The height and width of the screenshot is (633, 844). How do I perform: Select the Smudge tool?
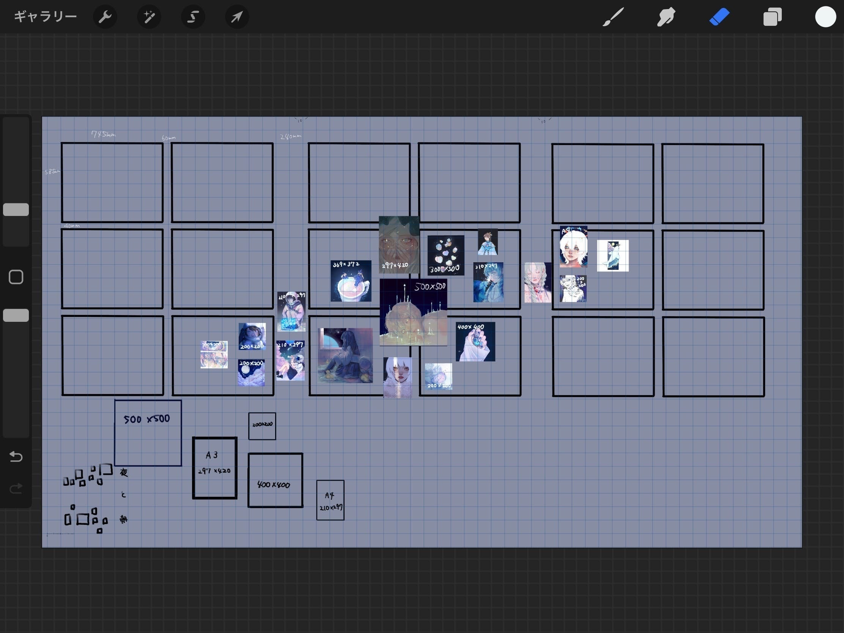[x=666, y=17]
